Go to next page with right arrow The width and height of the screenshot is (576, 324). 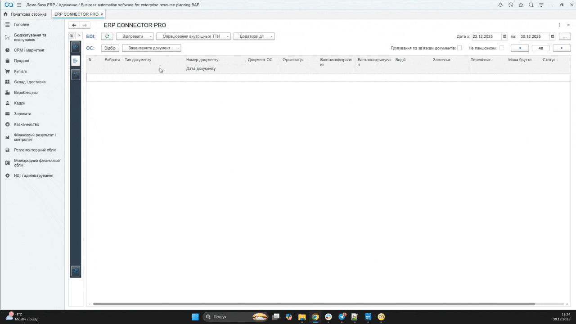[562, 48]
